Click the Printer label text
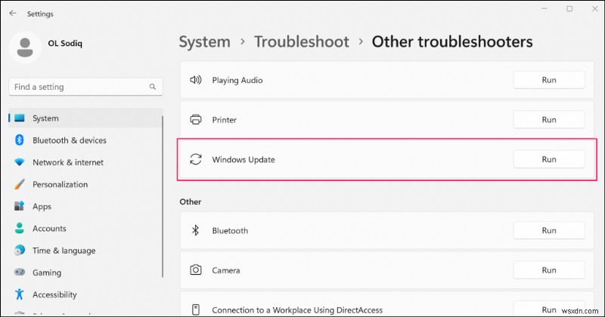 pyautogui.click(x=224, y=120)
